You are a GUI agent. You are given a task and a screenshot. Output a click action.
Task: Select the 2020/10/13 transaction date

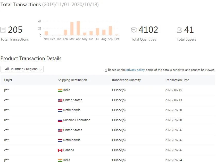[173, 100]
